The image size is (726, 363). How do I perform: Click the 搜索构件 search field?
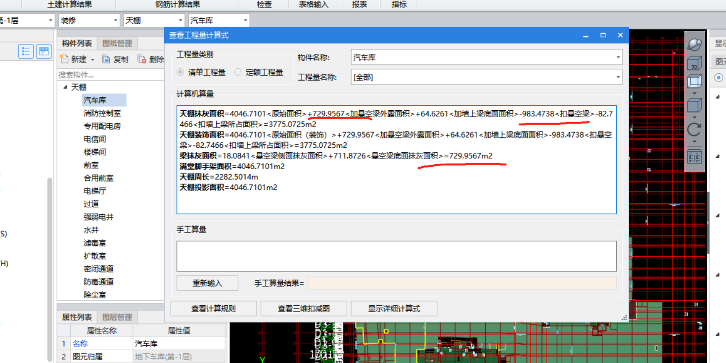pyautogui.click(x=111, y=75)
